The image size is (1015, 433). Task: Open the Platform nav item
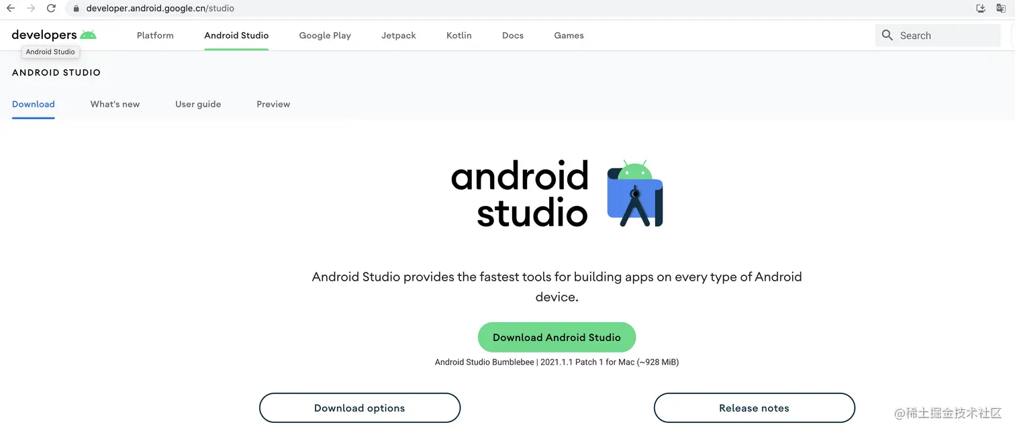pos(155,36)
